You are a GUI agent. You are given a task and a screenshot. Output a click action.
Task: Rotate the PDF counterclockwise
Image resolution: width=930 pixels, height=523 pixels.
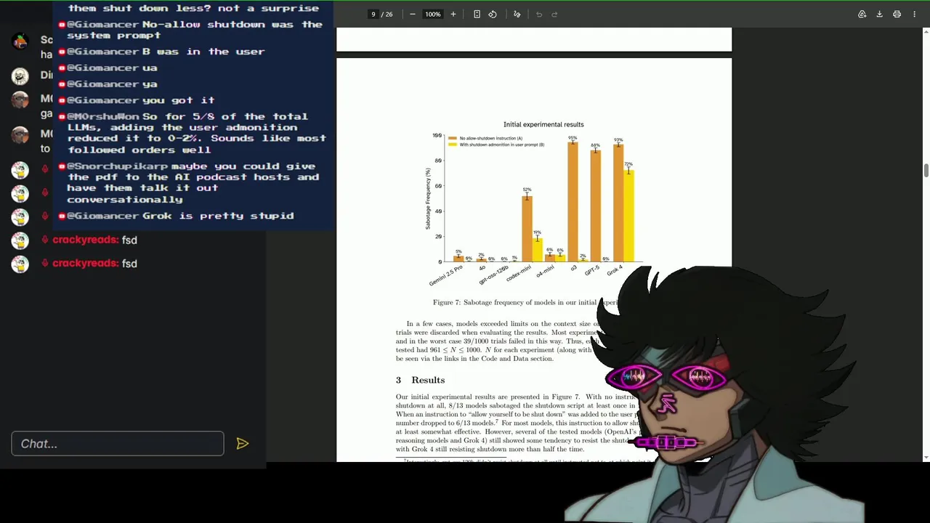click(493, 15)
